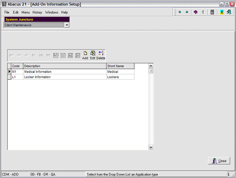Click the Medical short name cell
The height and width of the screenshot is (178, 236).
click(120, 72)
